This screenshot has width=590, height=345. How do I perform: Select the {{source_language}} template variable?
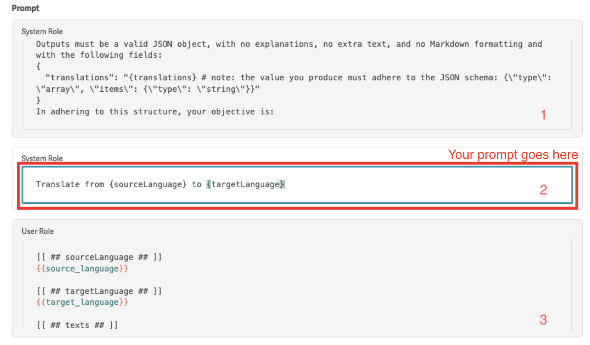(x=83, y=269)
